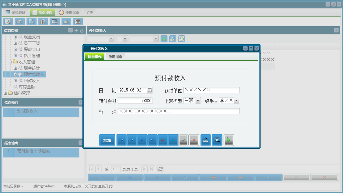The height and width of the screenshot is (193, 343).
Task: Click the refresh icon in the bottom pagination bar
Action: (160, 169)
